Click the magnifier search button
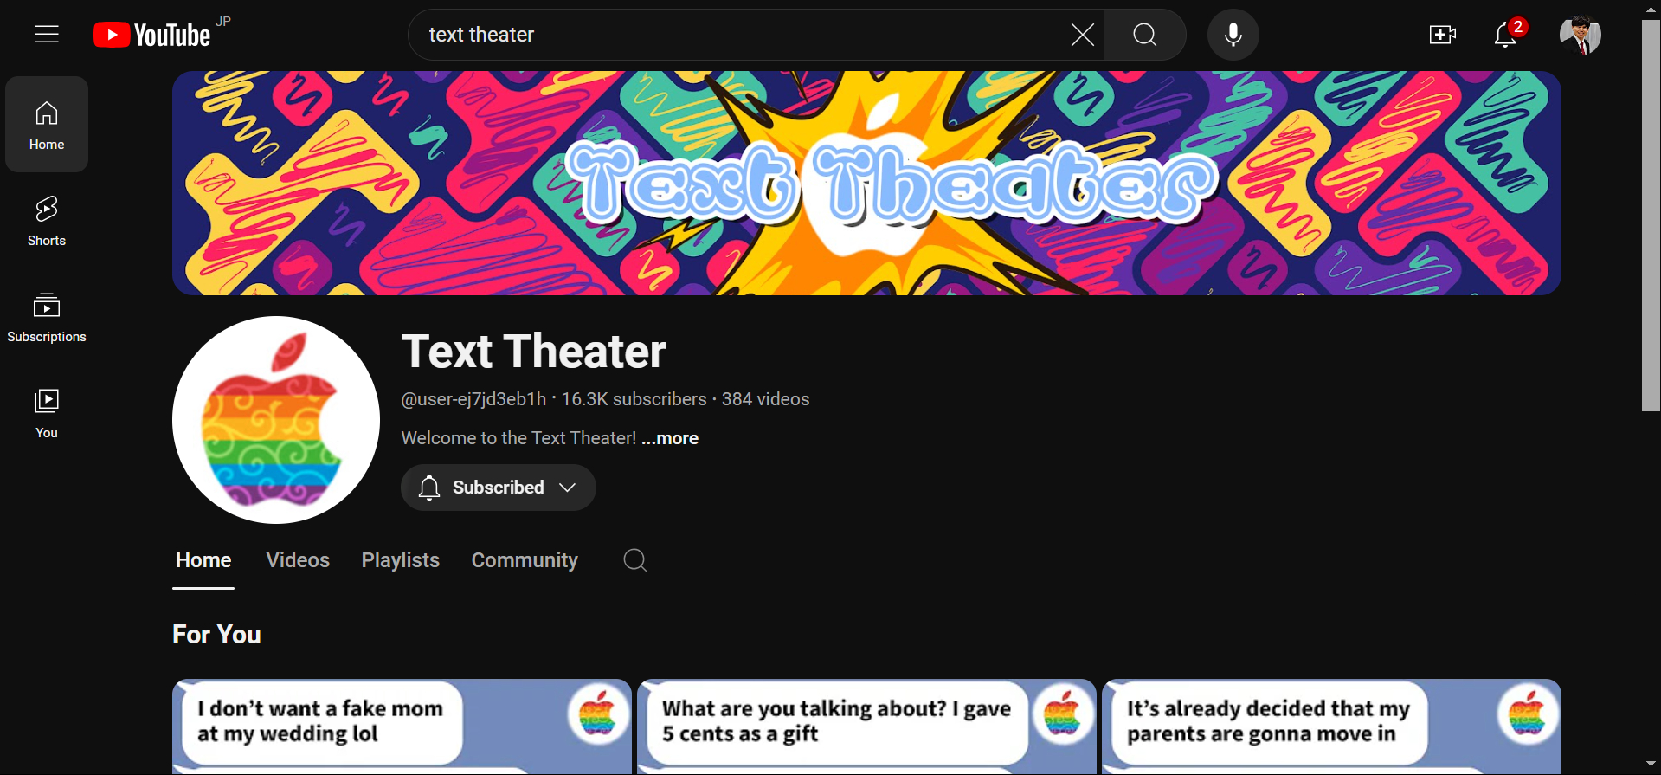This screenshot has width=1661, height=775. pos(1144,35)
